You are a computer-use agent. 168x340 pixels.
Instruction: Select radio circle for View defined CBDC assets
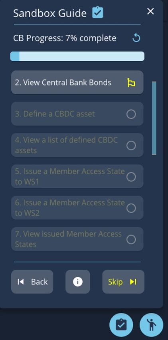(x=131, y=145)
